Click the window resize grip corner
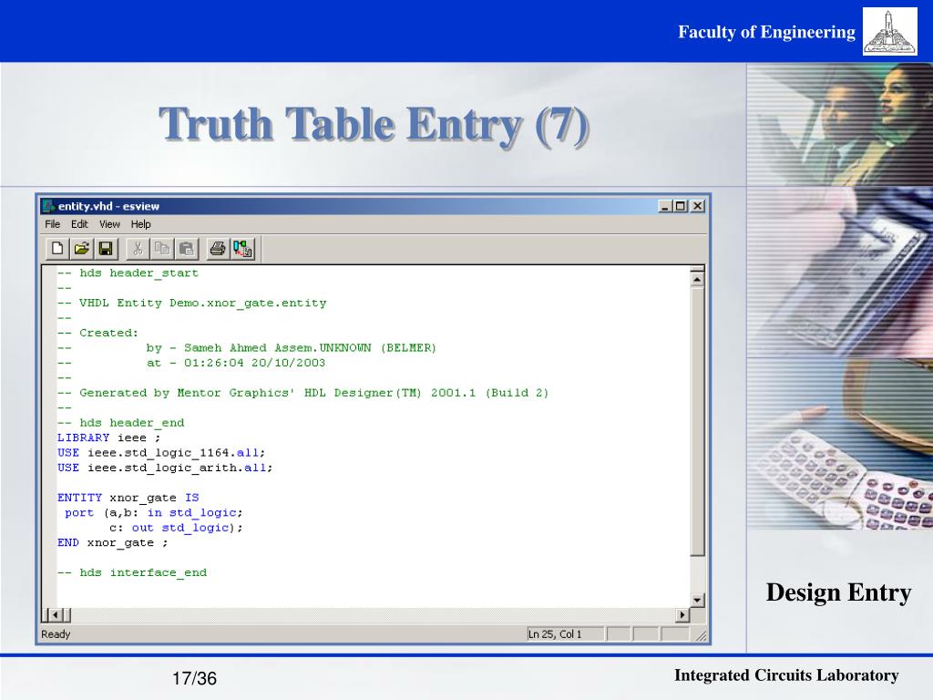 pos(701,635)
